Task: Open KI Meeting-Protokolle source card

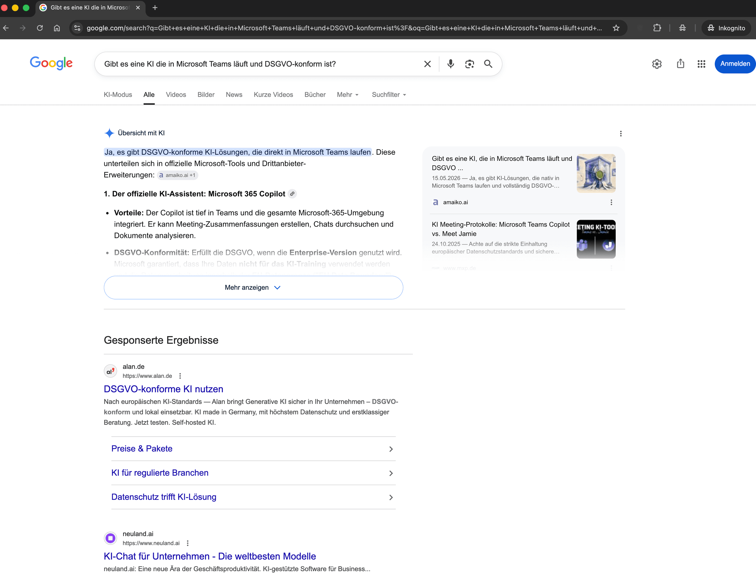Action: pos(501,229)
